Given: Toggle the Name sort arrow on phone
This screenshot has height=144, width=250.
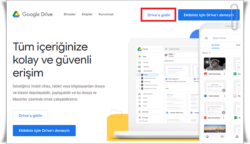Looking at the screenshot, I should [210, 53].
